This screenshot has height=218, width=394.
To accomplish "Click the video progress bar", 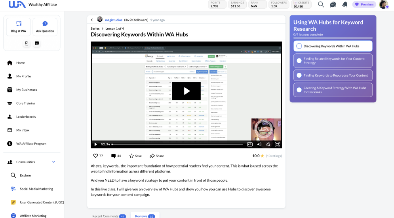I will point(177,144).
